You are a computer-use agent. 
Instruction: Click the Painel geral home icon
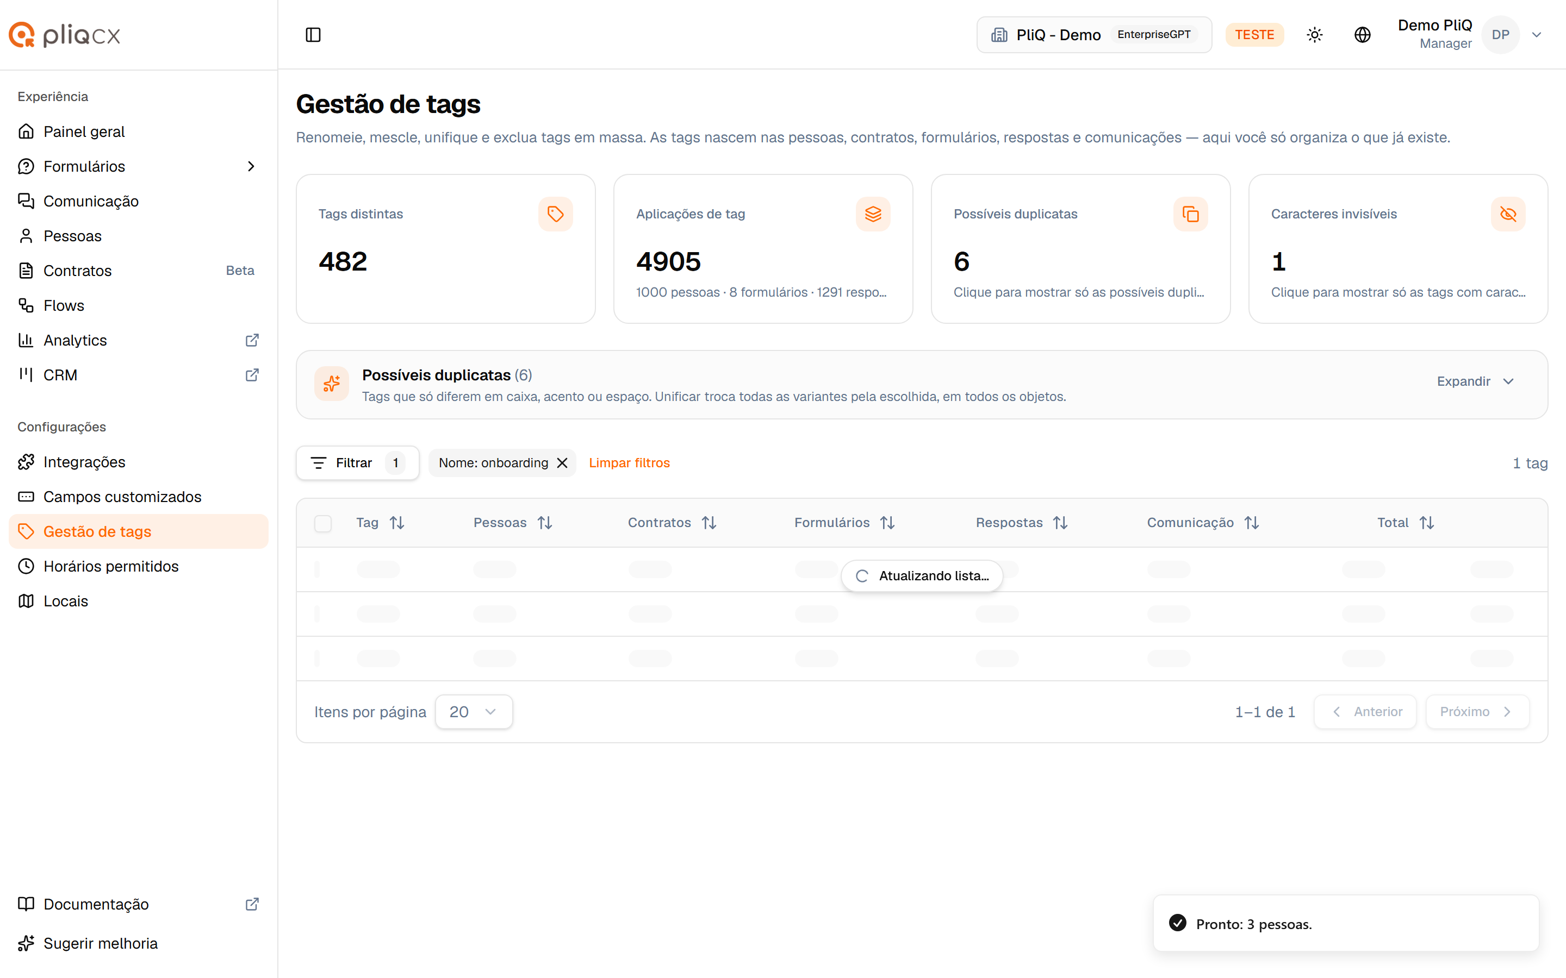(x=26, y=131)
